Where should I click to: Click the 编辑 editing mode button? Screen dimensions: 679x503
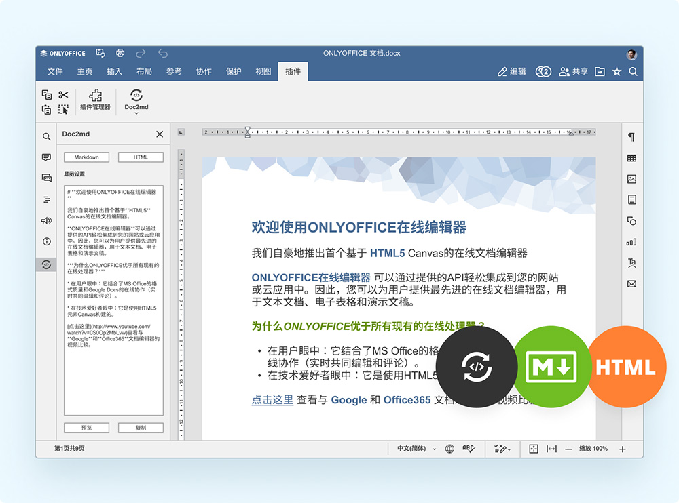click(x=511, y=71)
